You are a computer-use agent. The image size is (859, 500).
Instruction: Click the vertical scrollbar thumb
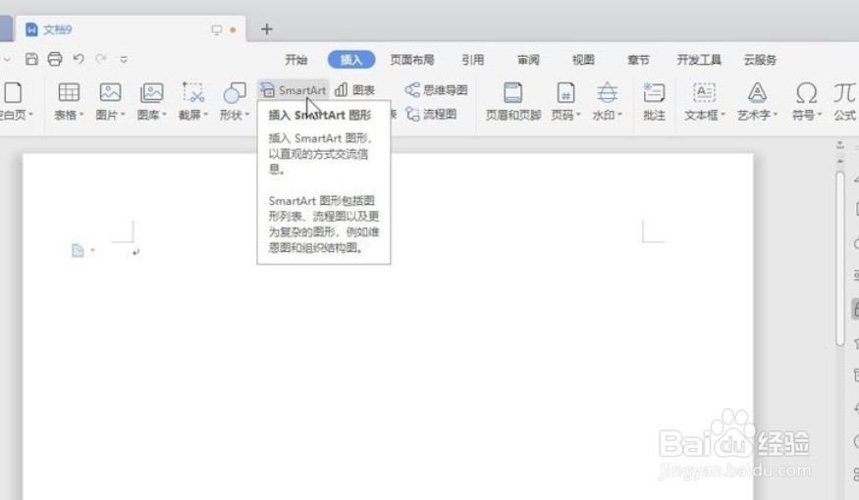point(840,258)
